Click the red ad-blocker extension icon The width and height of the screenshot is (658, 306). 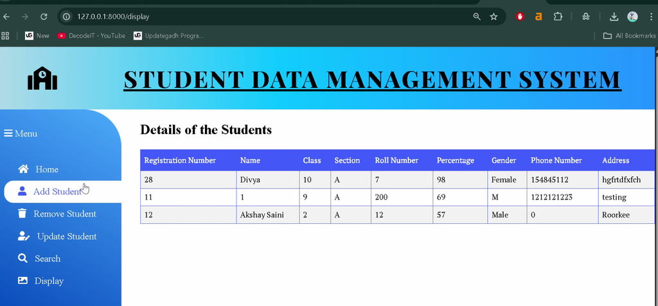[520, 17]
